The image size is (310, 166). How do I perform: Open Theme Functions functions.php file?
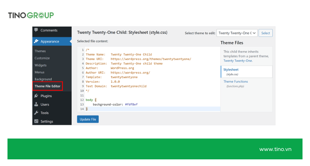click(x=236, y=83)
